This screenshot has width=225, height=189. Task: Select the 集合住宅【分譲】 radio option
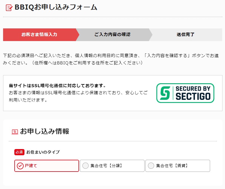[x=112, y=166]
